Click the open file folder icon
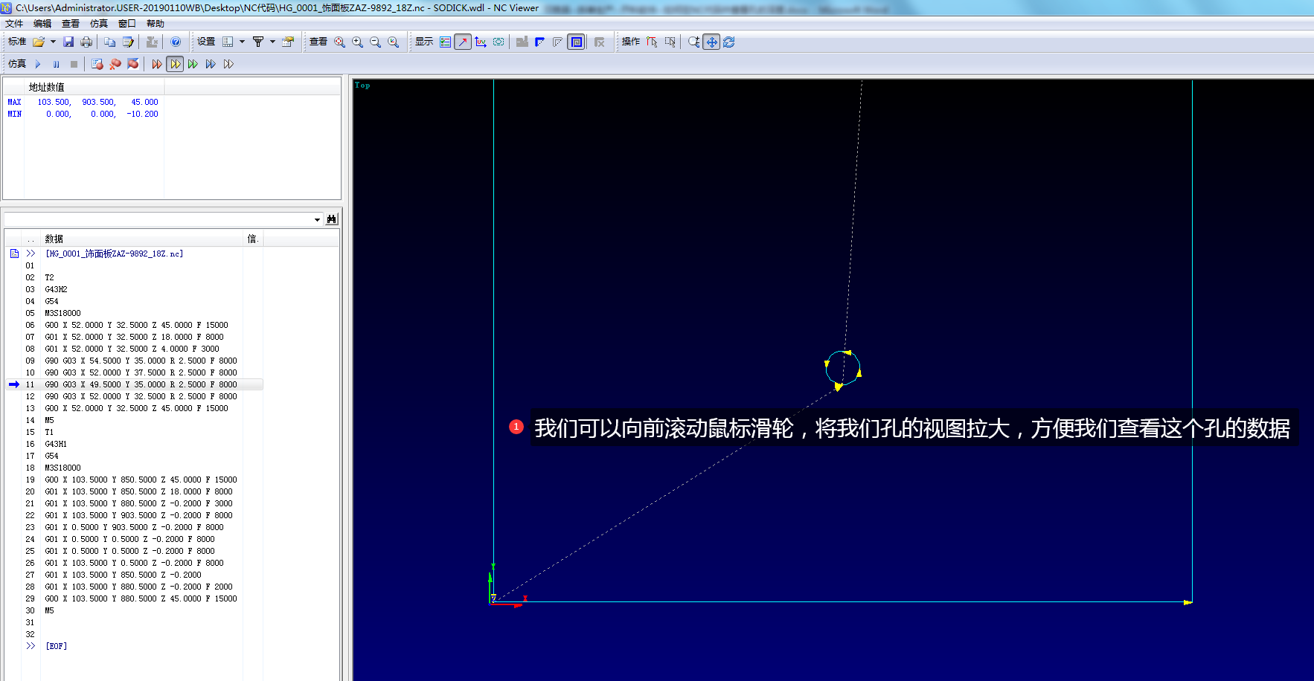 pyautogui.click(x=39, y=42)
